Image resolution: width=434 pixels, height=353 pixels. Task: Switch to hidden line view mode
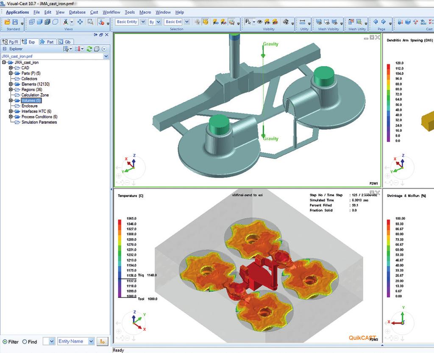click(x=56, y=22)
